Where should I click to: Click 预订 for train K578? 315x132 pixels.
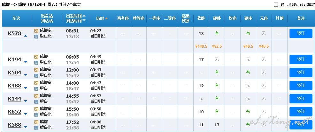[301, 33]
